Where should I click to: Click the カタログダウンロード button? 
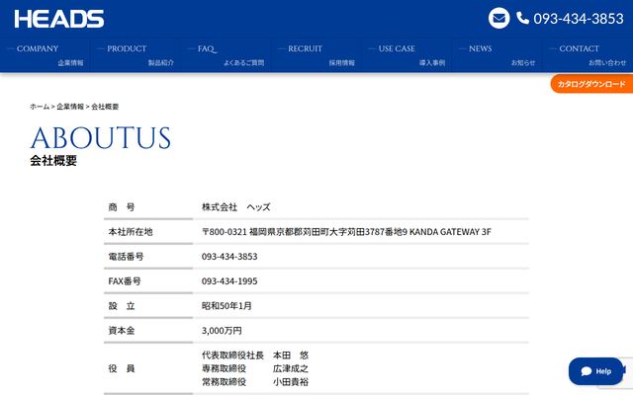coord(591,84)
